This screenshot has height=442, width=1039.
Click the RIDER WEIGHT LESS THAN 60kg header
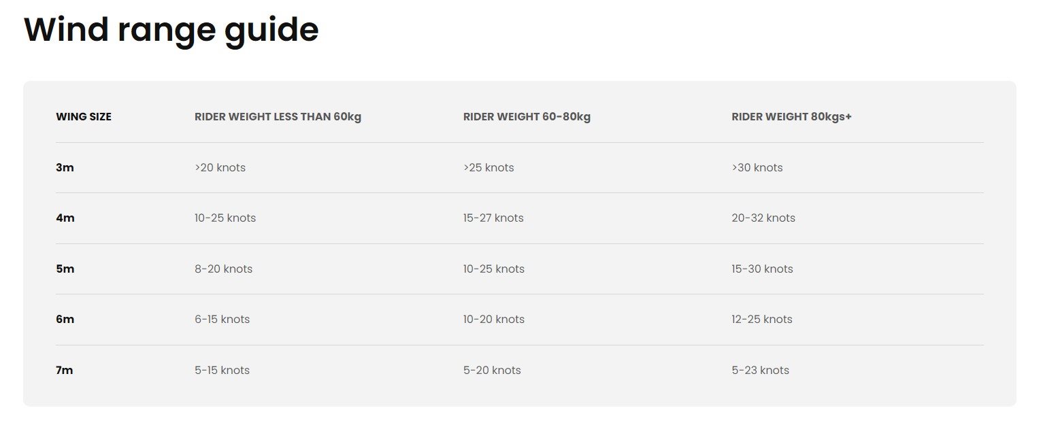tap(278, 117)
